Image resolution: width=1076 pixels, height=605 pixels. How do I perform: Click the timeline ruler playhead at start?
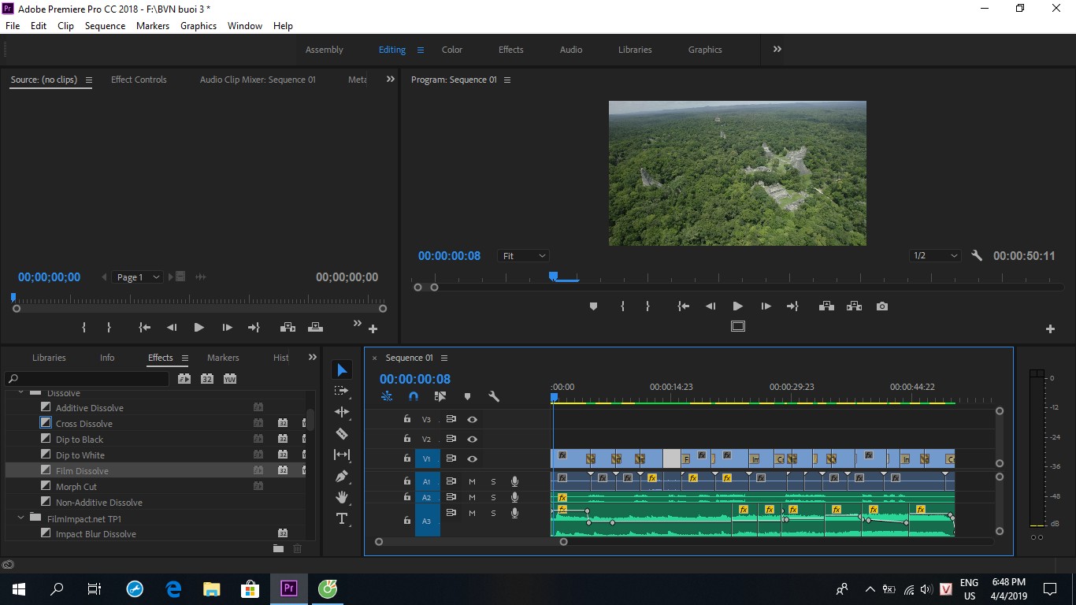(x=554, y=398)
